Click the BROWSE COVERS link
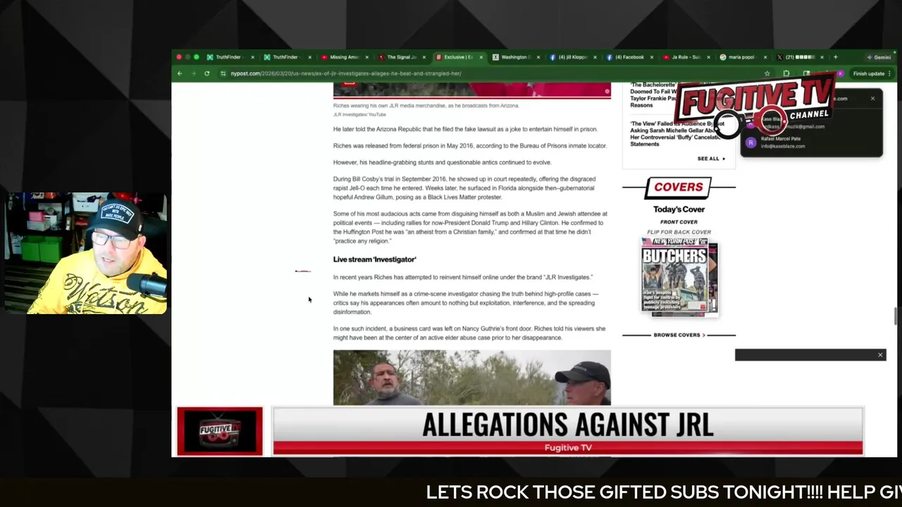 pos(679,335)
